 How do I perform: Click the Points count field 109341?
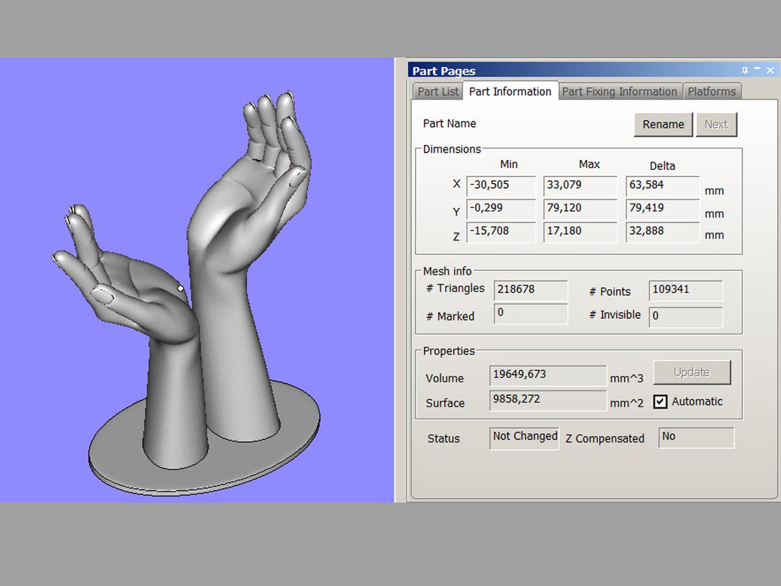coord(686,290)
